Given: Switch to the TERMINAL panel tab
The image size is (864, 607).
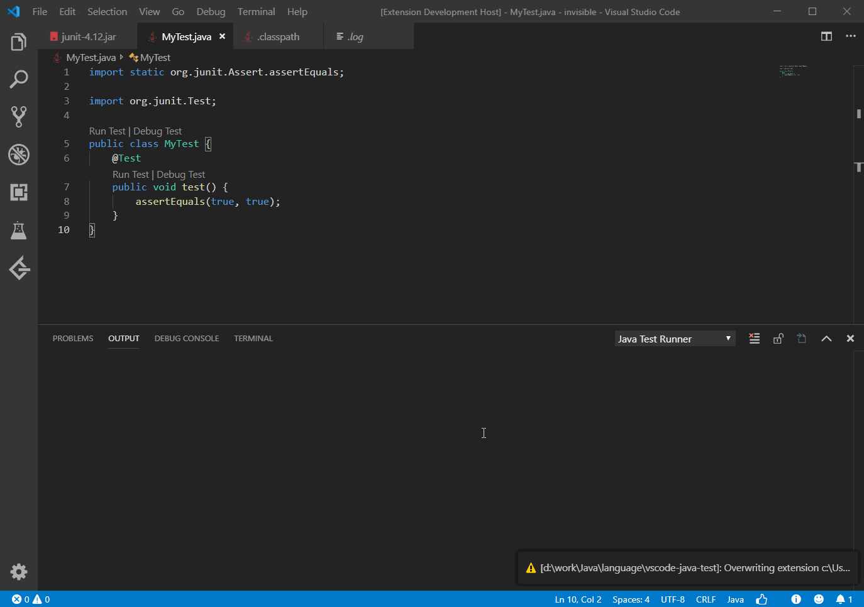Looking at the screenshot, I should [253, 338].
